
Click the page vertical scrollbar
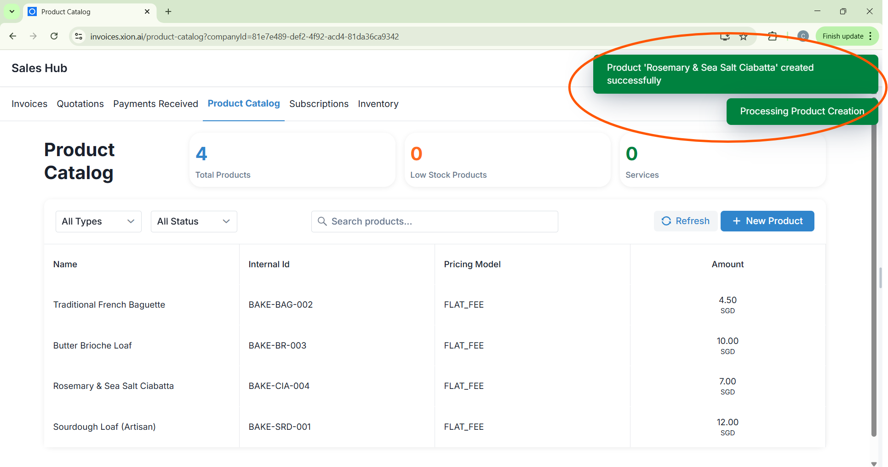[x=874, y=276]
